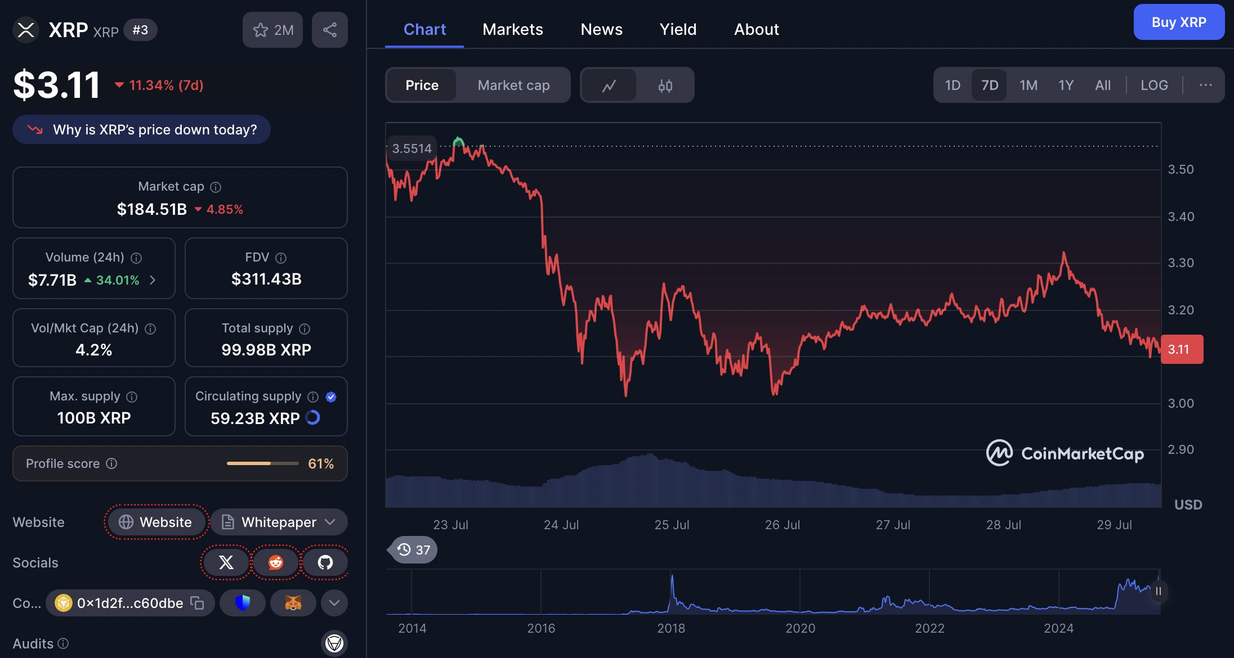The width and height of the screenshot is (1234, 658).
Task: Add token to MetaMask fox icon
Action: (x=293, y=603)
